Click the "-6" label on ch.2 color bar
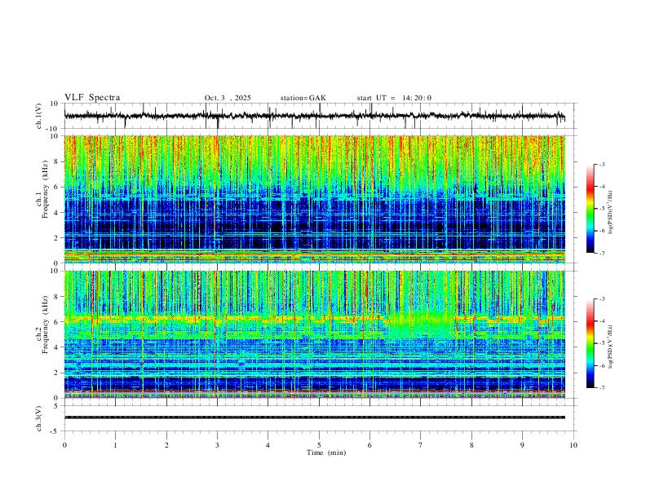The width and height of the screenshot is (646, 499). 601,365
